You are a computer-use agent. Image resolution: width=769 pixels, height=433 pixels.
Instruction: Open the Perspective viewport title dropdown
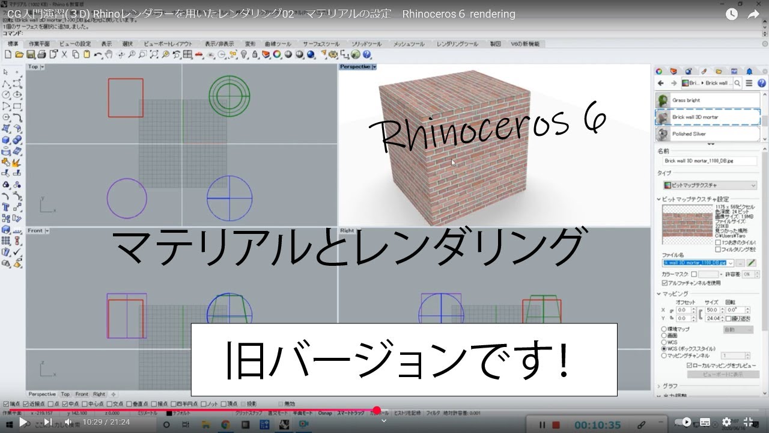pos(374,67)
